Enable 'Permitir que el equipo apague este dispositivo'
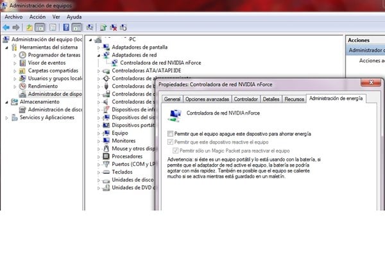 (x=170, y=133)
